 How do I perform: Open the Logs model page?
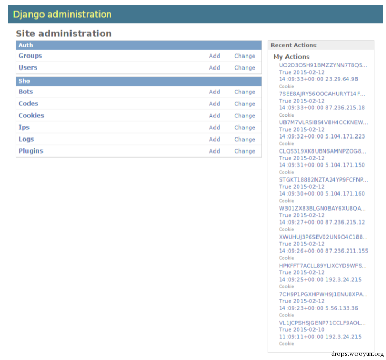pyautogui.click(x=26, y=139)
